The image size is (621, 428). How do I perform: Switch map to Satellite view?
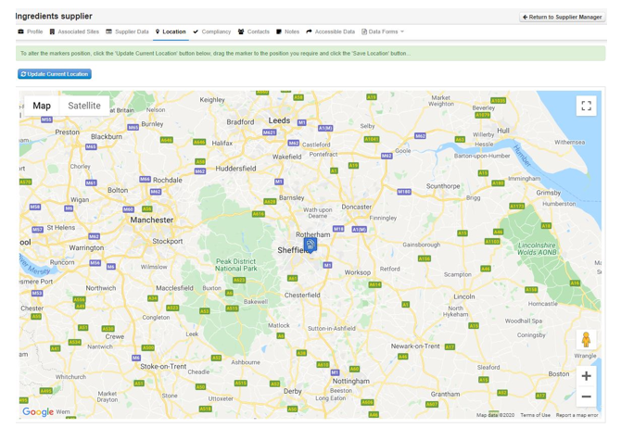[x=84, y=106]
